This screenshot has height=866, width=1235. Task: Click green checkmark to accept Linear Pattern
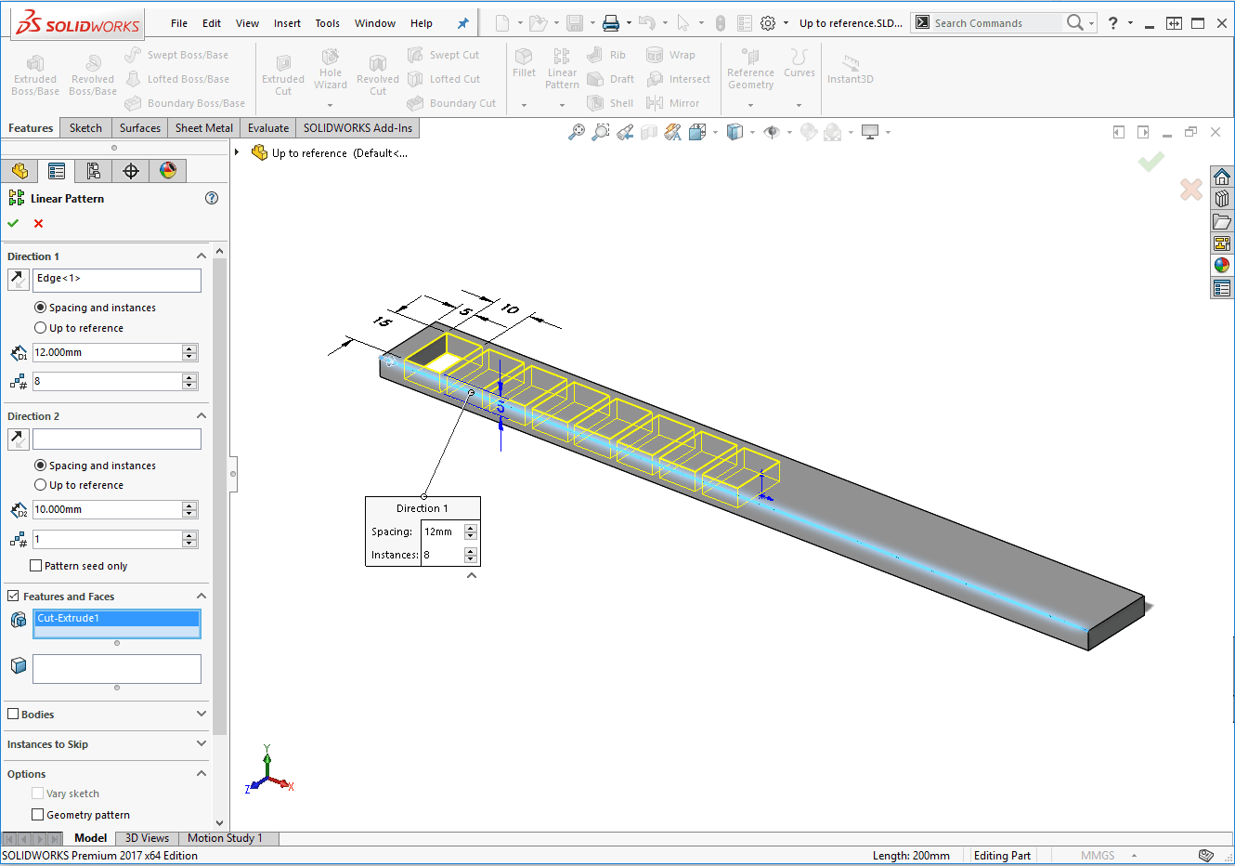click(13, 223)
